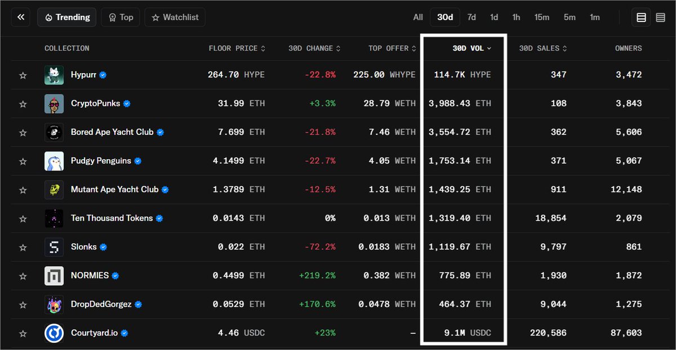Star the DropDedGorgez collection
The height and width of the screenshot is (350, 676).
tap(23, 304)
